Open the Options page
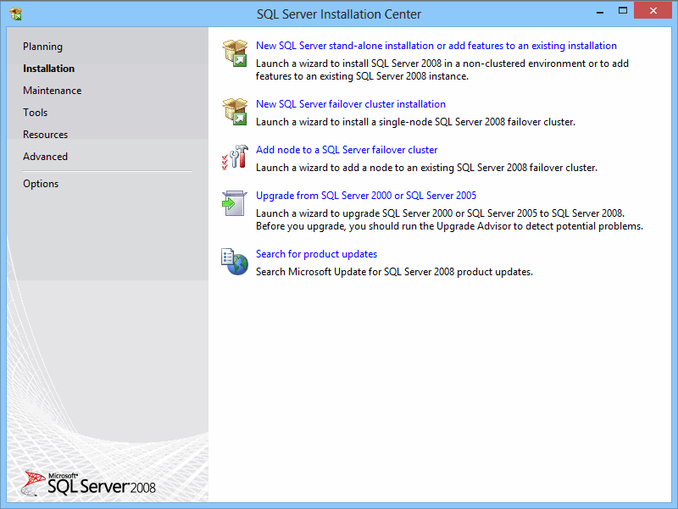 pos(41,184)
